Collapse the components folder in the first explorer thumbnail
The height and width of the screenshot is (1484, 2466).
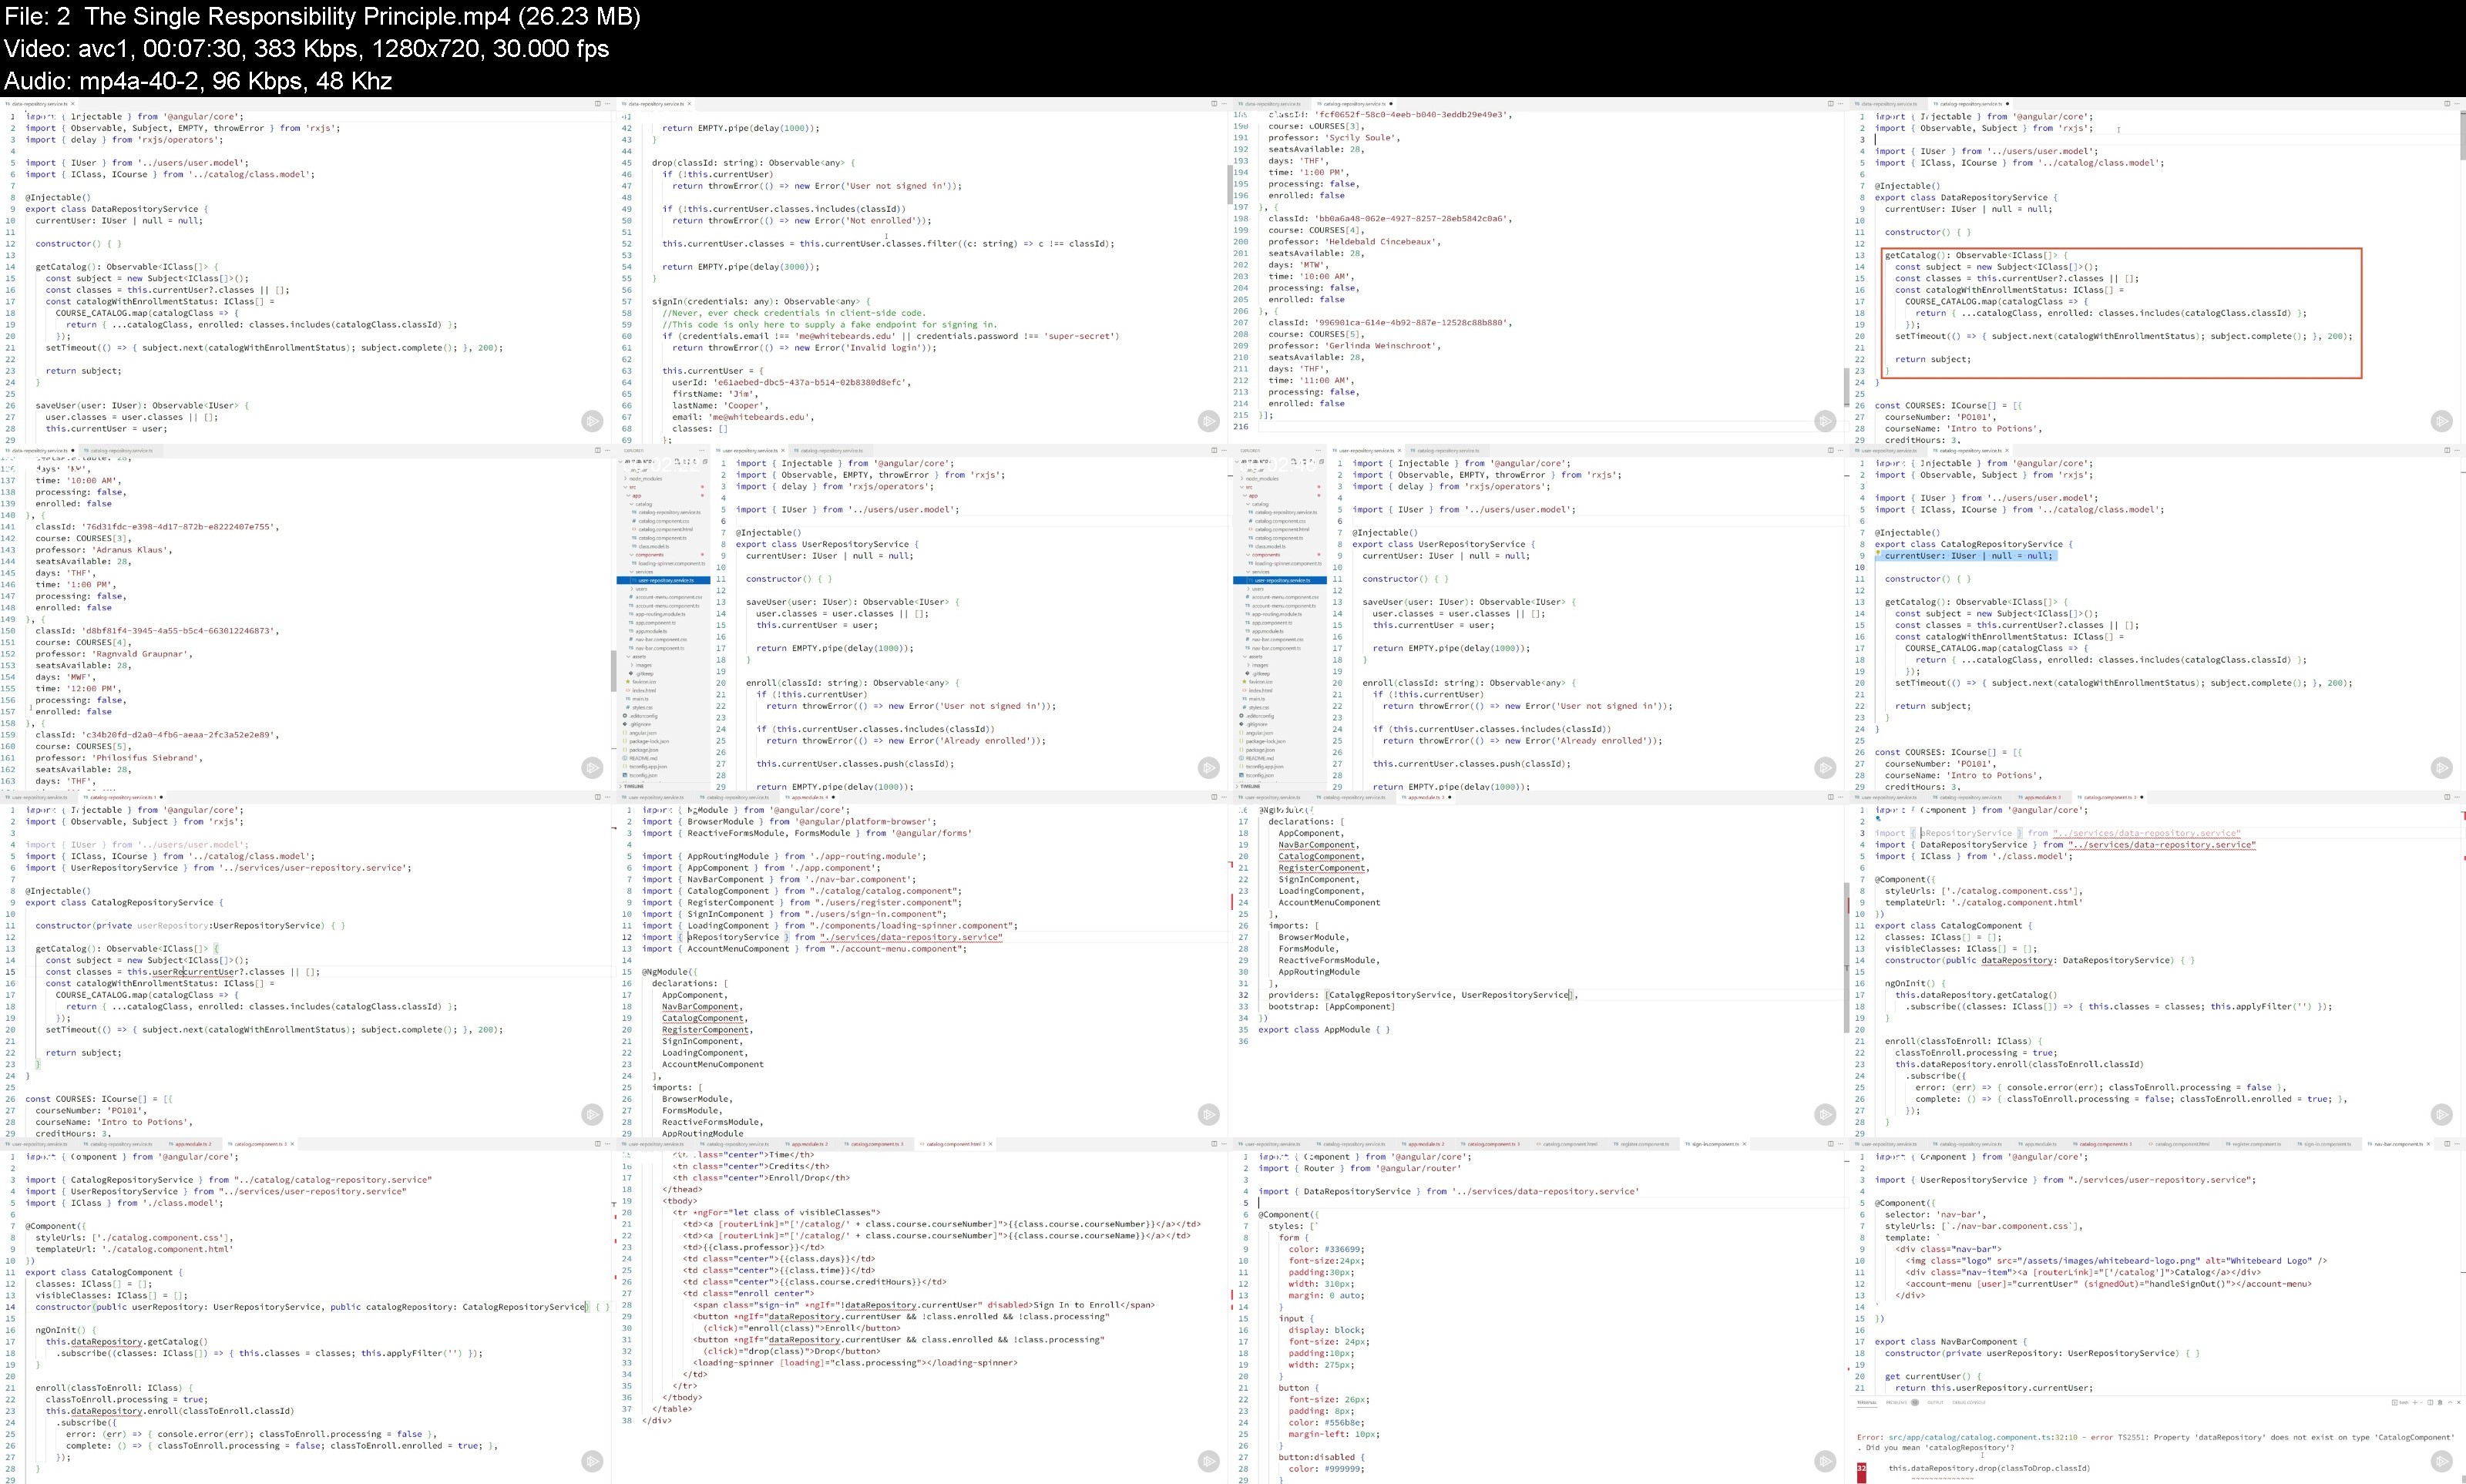648,555
